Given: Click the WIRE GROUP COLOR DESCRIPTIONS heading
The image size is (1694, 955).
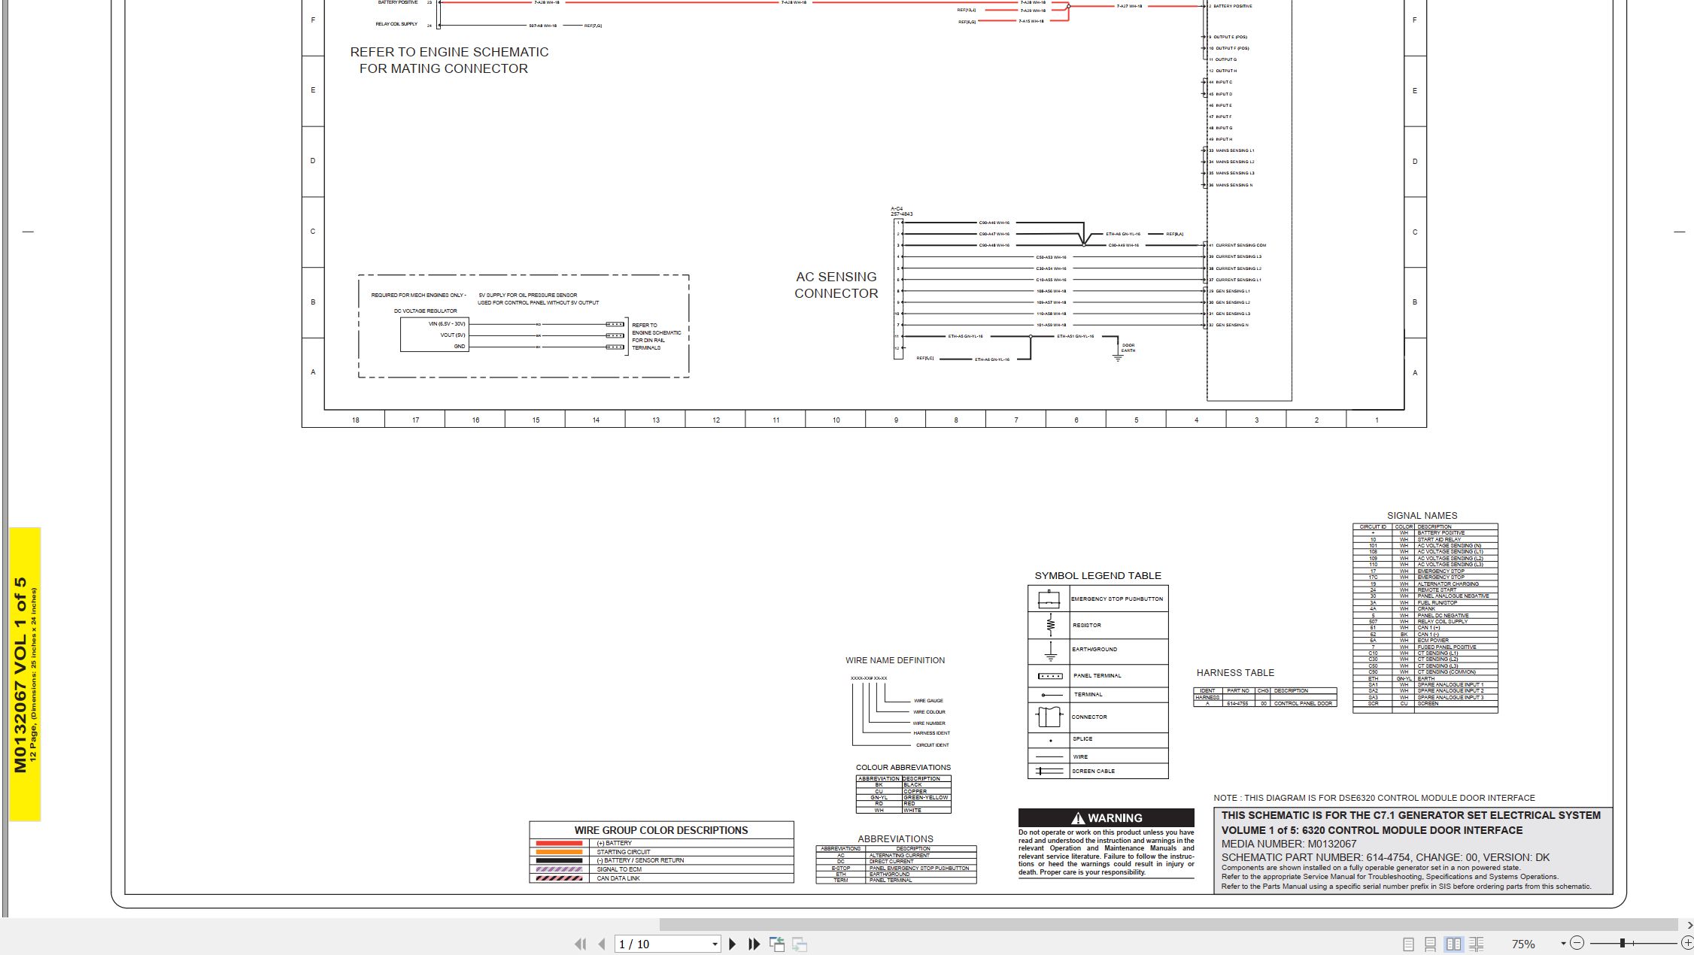Looking at the screenshot, I should click(x=661, y=830).
